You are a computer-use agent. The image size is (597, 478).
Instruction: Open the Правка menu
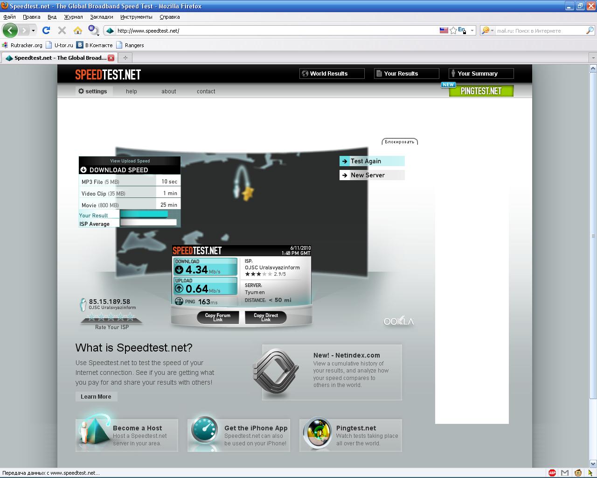tap(31, 17)
